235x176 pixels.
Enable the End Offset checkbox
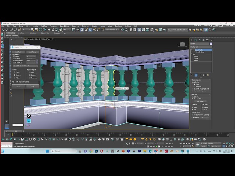point(14,63)
